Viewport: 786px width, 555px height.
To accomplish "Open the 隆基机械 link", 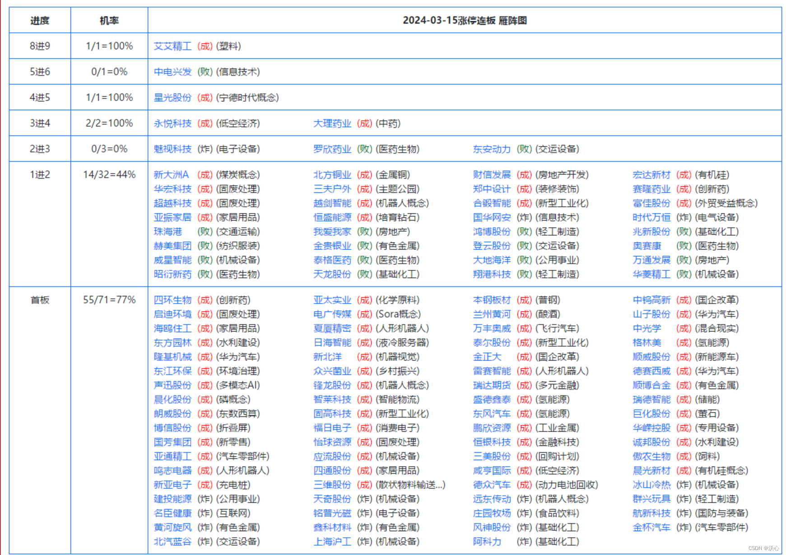I will [172, 357].
